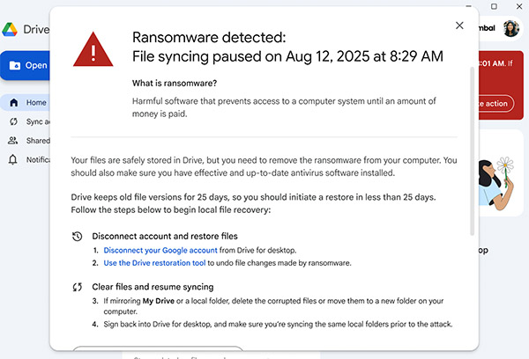Open the user profile avatar
This screenshot has width=529, height=359.
point(510,28)
